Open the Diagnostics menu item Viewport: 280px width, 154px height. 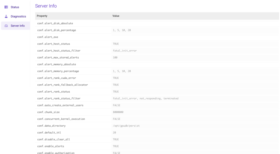[18, 16]
